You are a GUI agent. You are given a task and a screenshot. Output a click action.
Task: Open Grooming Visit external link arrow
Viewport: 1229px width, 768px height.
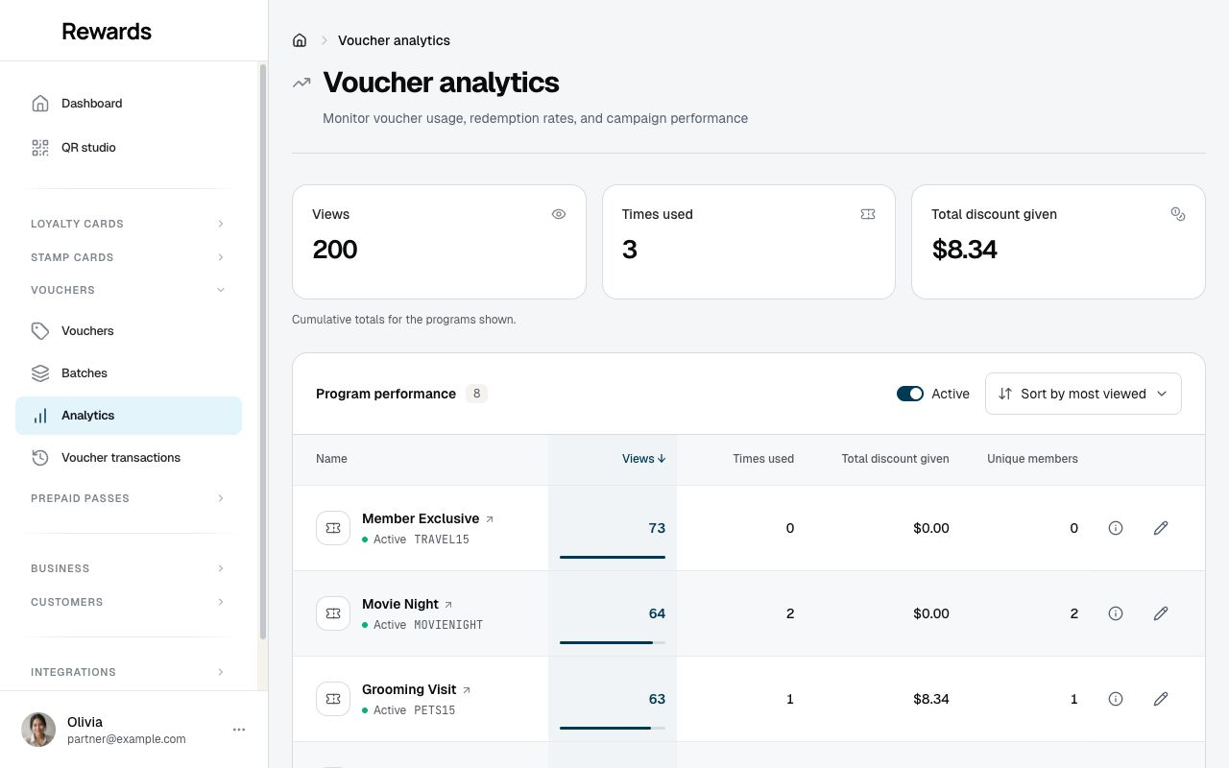coord(467,690)
